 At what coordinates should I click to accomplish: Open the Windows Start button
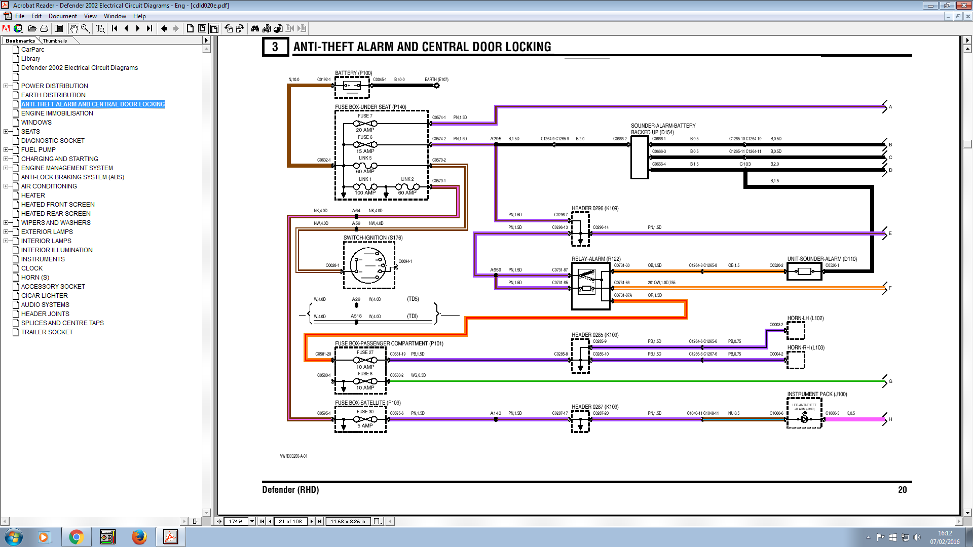click(x=13, y=537)
